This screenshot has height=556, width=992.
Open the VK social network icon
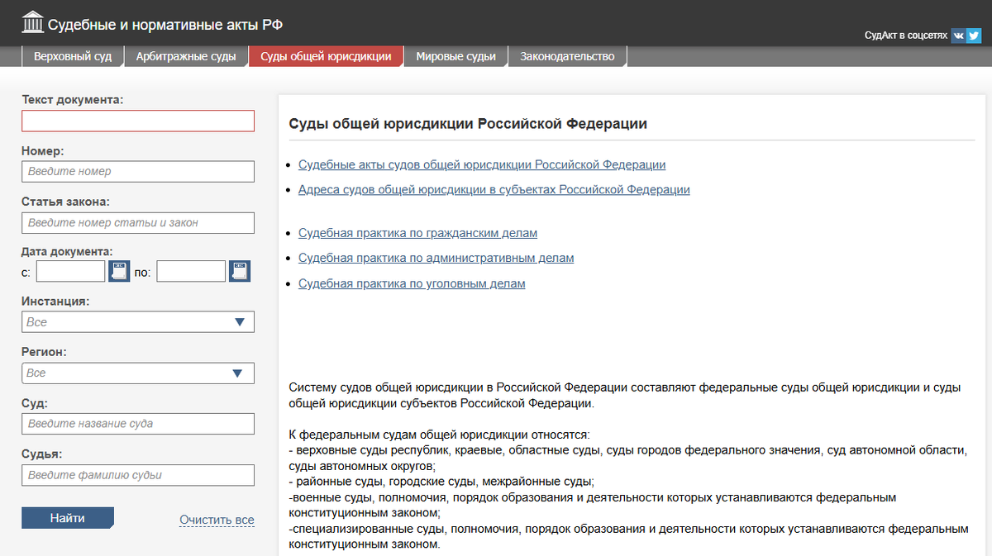click(958, 36)
